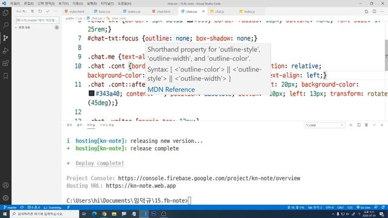This screenshot has width=388, height=218.
Task: Split the terminal panel
Action: pos(358,125)
